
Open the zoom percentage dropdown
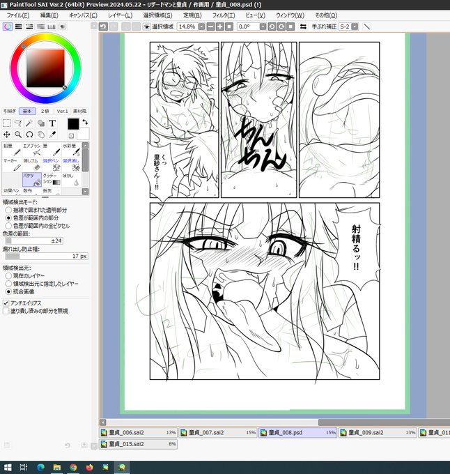point(201,26)
